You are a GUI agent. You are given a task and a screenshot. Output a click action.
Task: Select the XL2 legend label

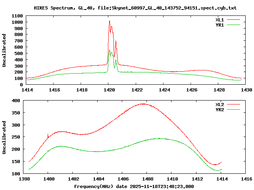tap(220, 104)
